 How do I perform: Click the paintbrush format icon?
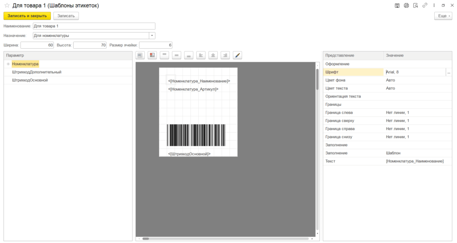[x=237, y=55]
